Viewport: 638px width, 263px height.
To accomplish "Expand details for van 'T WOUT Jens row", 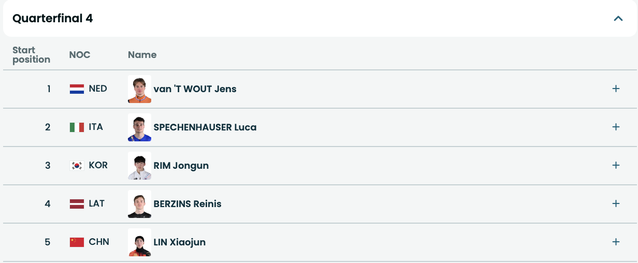I will click(x=616, y=89).
